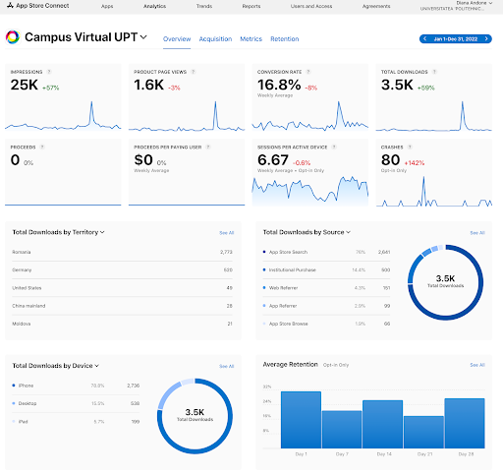This screenshot has width=503, height=476.
Task: Go to next date range arrow
Action: [x=486, y=39]
